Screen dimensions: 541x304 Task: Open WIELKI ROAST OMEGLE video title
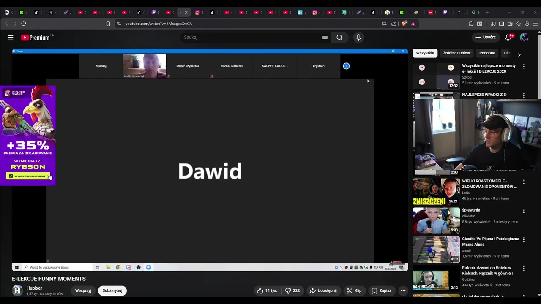[489, 184]
